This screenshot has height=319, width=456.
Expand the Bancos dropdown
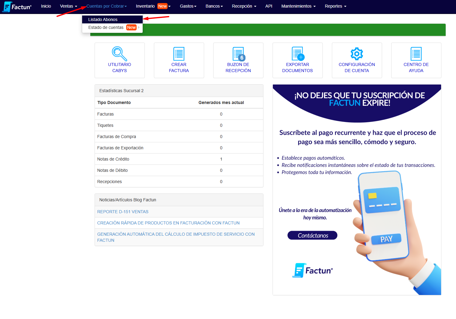[x=214, y=6]
